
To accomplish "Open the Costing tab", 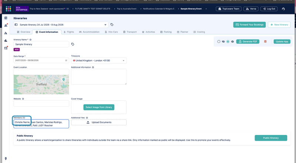I will tap(199, 32).
